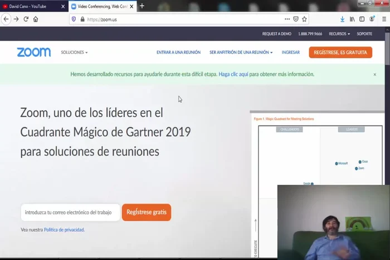This screenshot has height=260, width=390.
Task: Expand the Soluciones dropdown
Action: tap(74, 52)
